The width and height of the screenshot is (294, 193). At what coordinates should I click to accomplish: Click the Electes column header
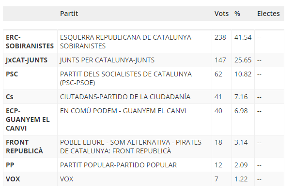click(268, 14)
